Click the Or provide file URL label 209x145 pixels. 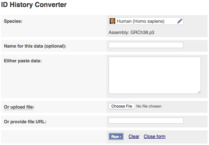25,122
